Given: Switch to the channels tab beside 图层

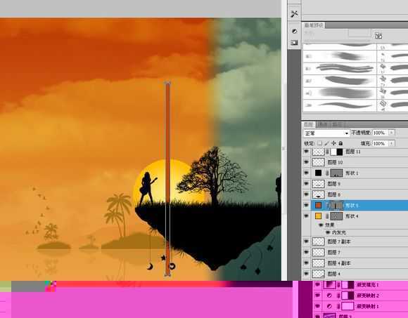Looking at the screenshot, I should tap(323, 125).
